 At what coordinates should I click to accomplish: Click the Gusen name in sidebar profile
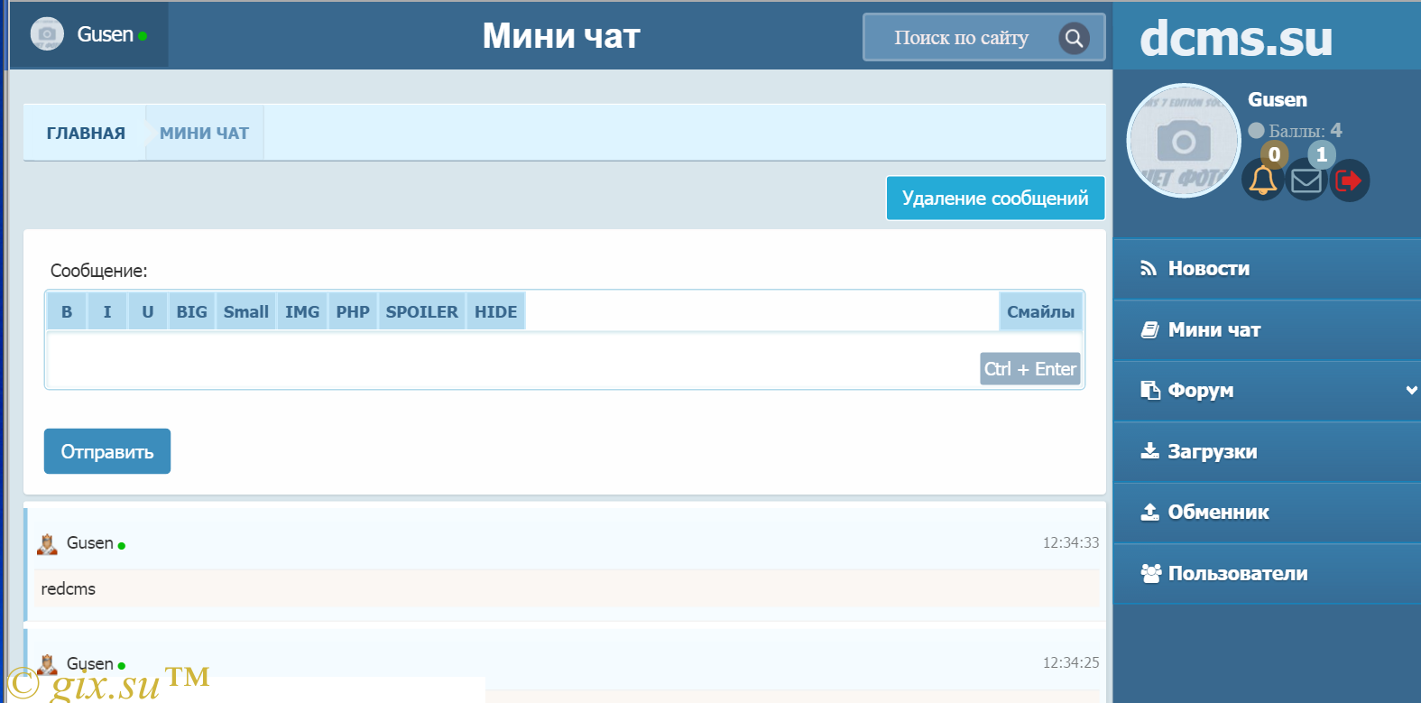coord(1278,99)
